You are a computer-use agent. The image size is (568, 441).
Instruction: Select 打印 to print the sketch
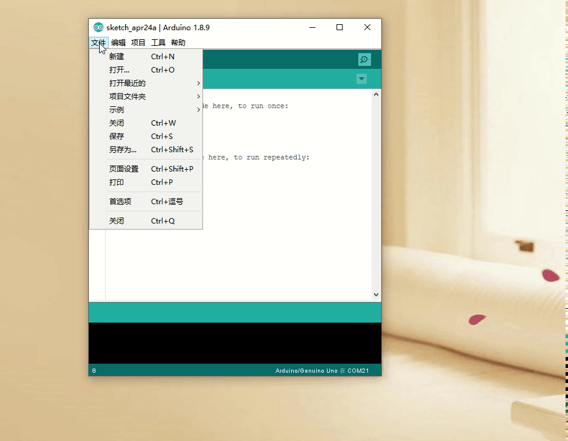click(146, 182)
